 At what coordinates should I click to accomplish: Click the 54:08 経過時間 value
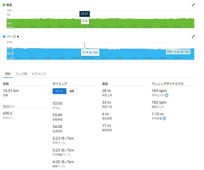coord(57,127)
